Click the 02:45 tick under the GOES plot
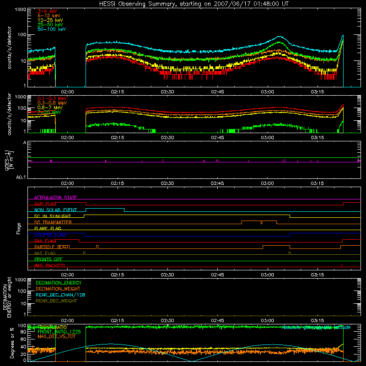Screen dimensions: 366x366 [x=217, y=183]
